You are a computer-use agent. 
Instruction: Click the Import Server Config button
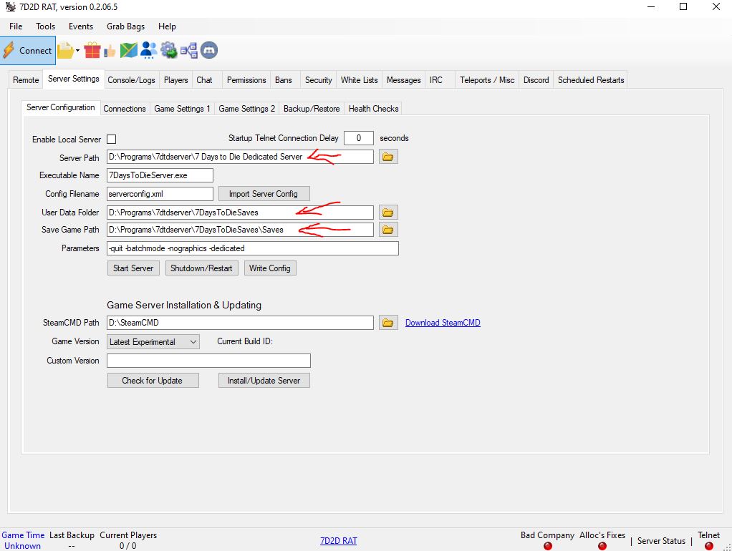tap(264, 194)
